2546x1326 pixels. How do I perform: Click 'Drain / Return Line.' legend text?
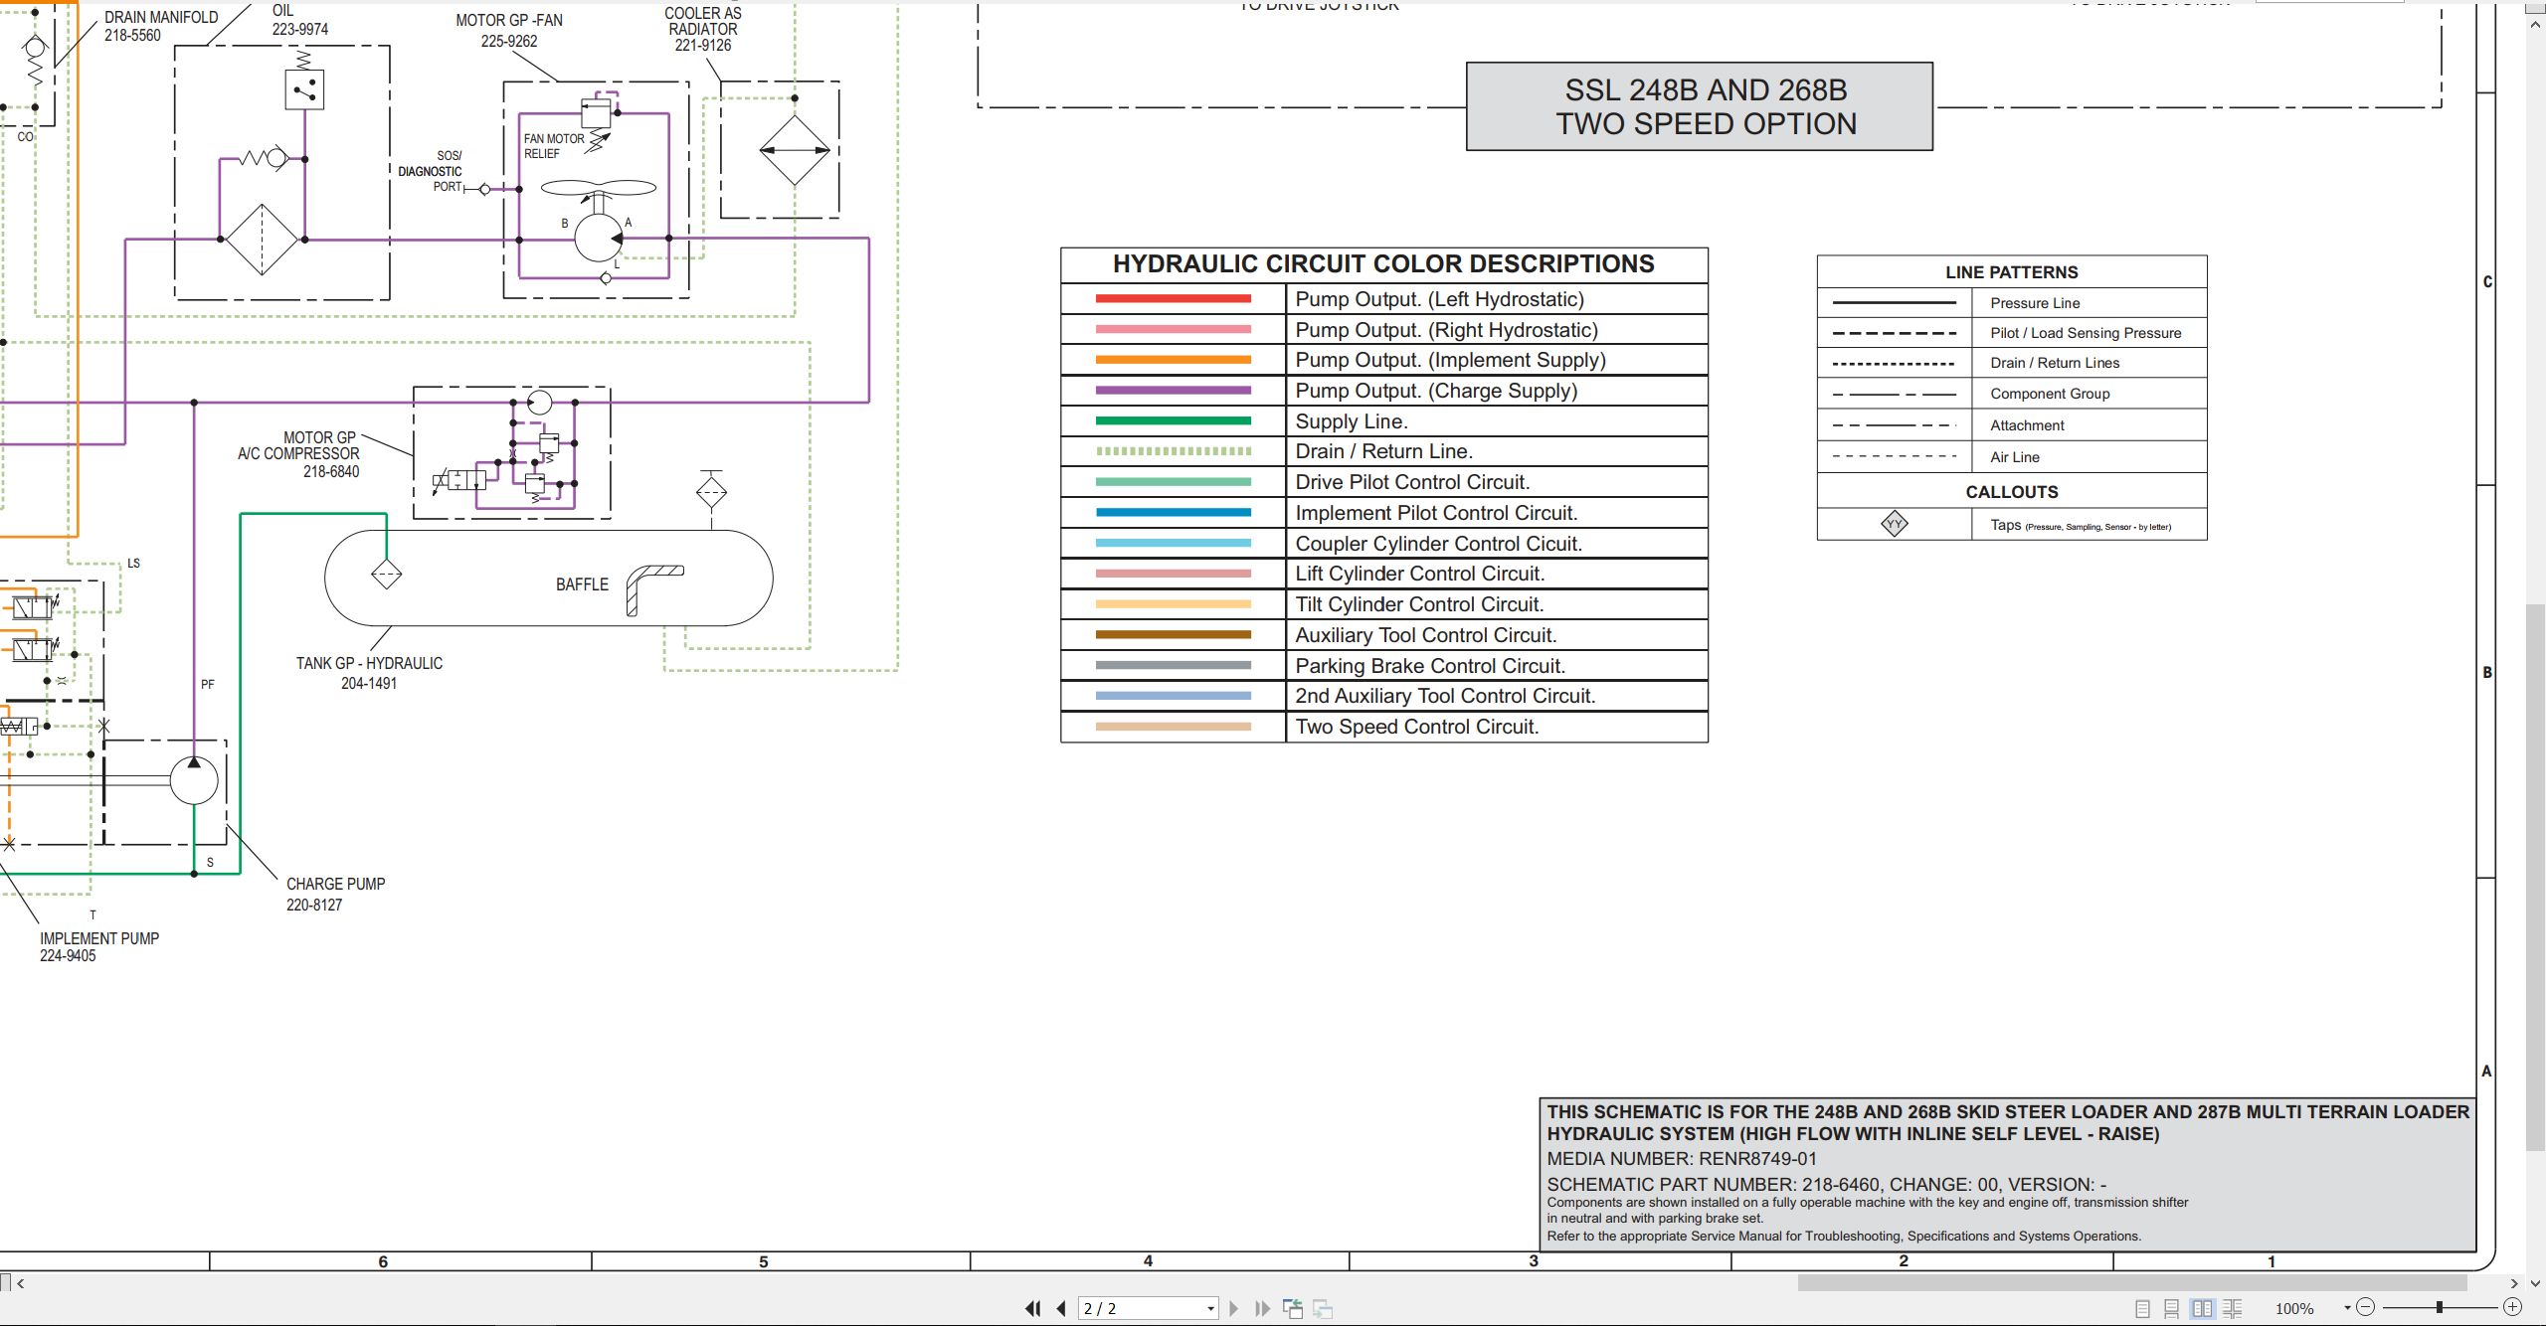(1384, 451)
